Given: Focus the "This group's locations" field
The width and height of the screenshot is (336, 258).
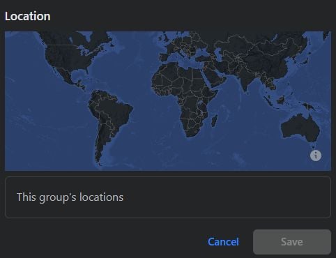Looking at the screenshot, I should tap(168, 197).
